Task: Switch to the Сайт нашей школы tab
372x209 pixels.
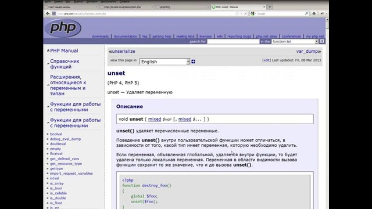Action: point(71,7)
